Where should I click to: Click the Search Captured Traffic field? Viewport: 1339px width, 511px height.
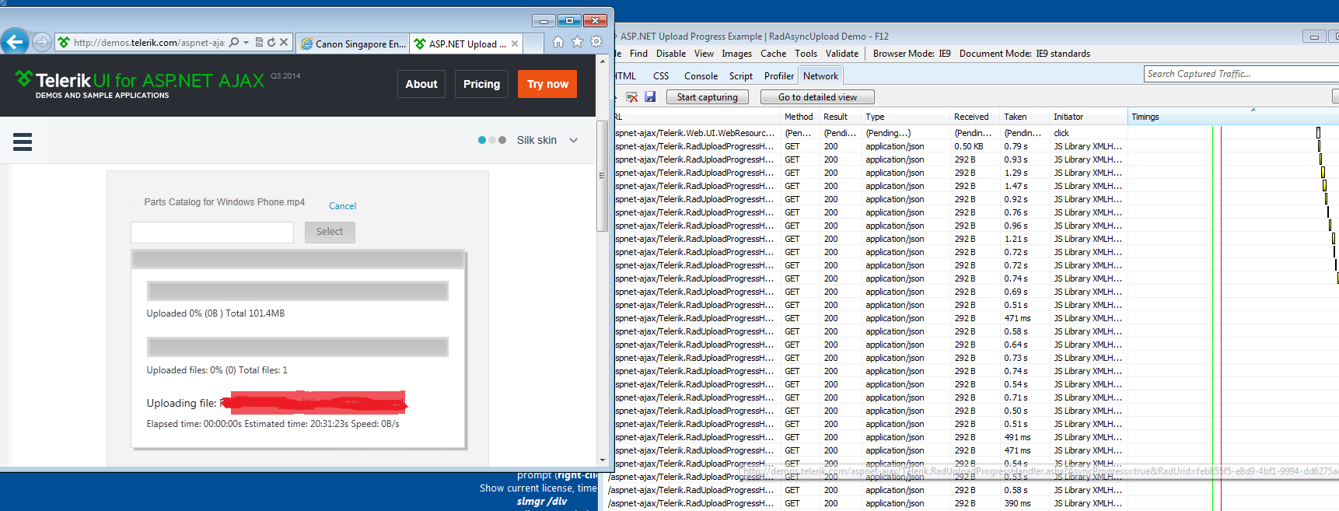[x=1241, y=74]
